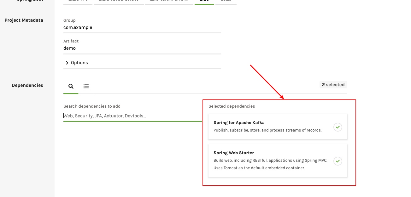The width and height of the screenshot is (411, 197).
Task: Click the "Uses Tomcat as the default" description line
Action: coord(259,168)
